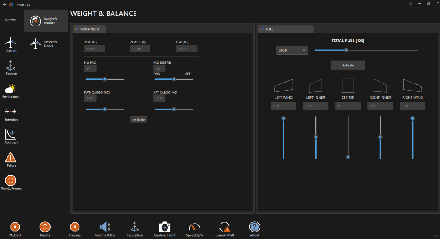Select the WEIGHT&CG panel tab
Viewport: 440px width, 239px height.
click(90, 29)
